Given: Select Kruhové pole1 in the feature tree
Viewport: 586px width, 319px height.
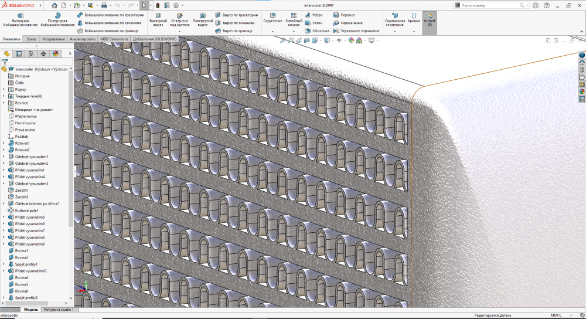Looking at the screenshot, I should [26, 211].
